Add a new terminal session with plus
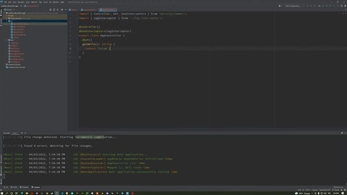Screen dimensions: 347x195 [22, 133]
